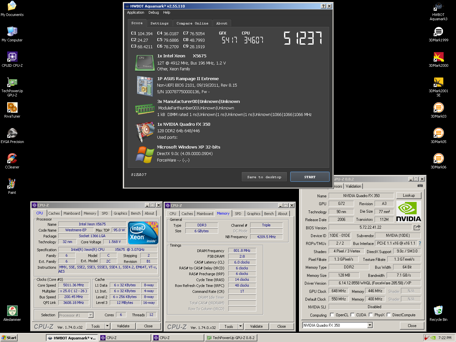Click GPU name field in GPU-Z
Screen dimensions: 456x342
pyautogui.click(x=361, y=196)
